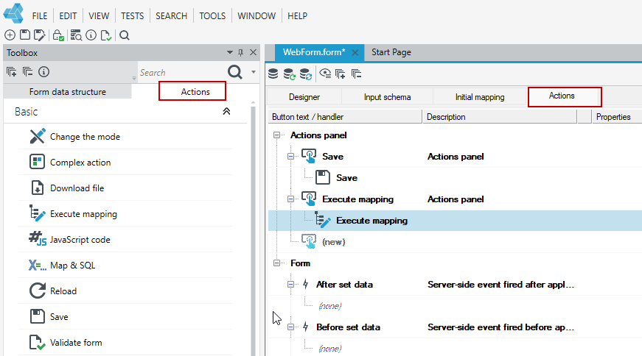
Task: Open the EDIT menu
Action: click(68, 16)
